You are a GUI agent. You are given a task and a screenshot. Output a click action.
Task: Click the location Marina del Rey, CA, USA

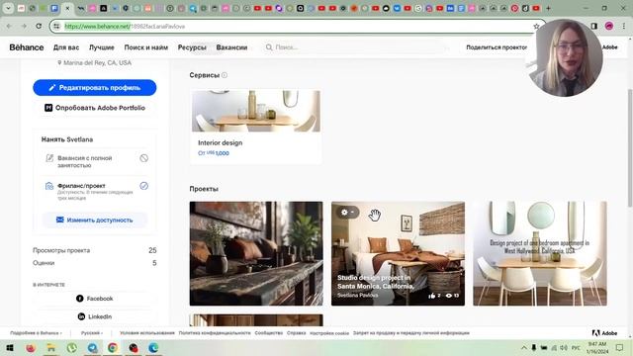pos(94,62)
